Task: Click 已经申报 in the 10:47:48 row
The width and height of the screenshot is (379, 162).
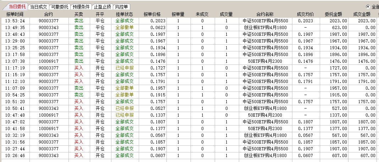Action: point(124,115)
